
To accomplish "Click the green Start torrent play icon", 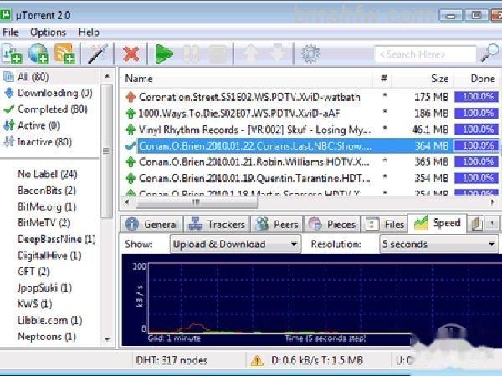I will coord(164,53).
